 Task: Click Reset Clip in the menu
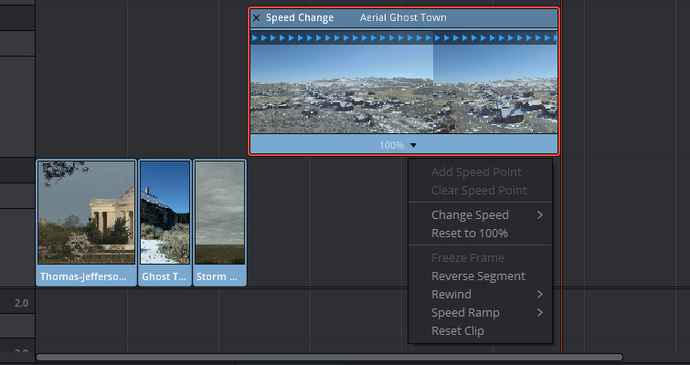click(x=457, y=331)
